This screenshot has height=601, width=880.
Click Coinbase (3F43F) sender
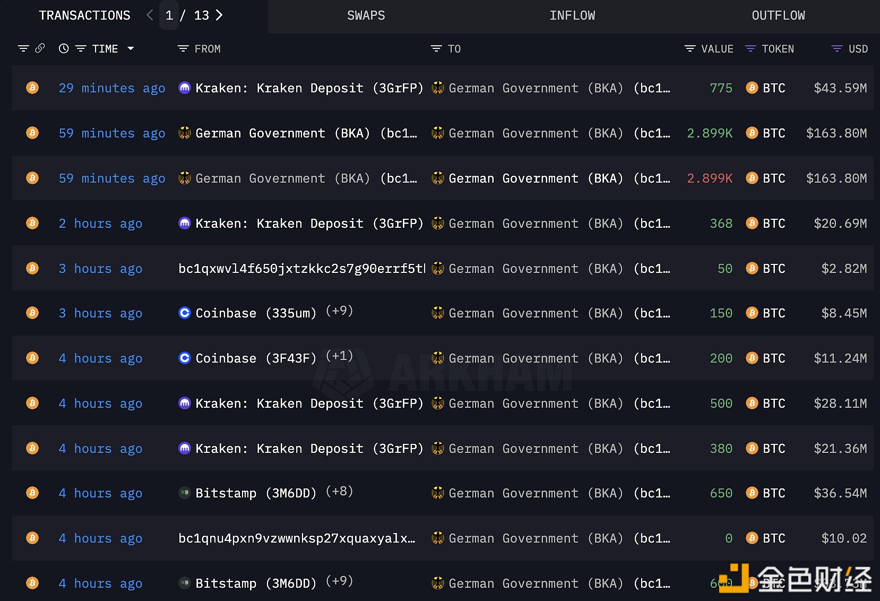click(256, 358)
